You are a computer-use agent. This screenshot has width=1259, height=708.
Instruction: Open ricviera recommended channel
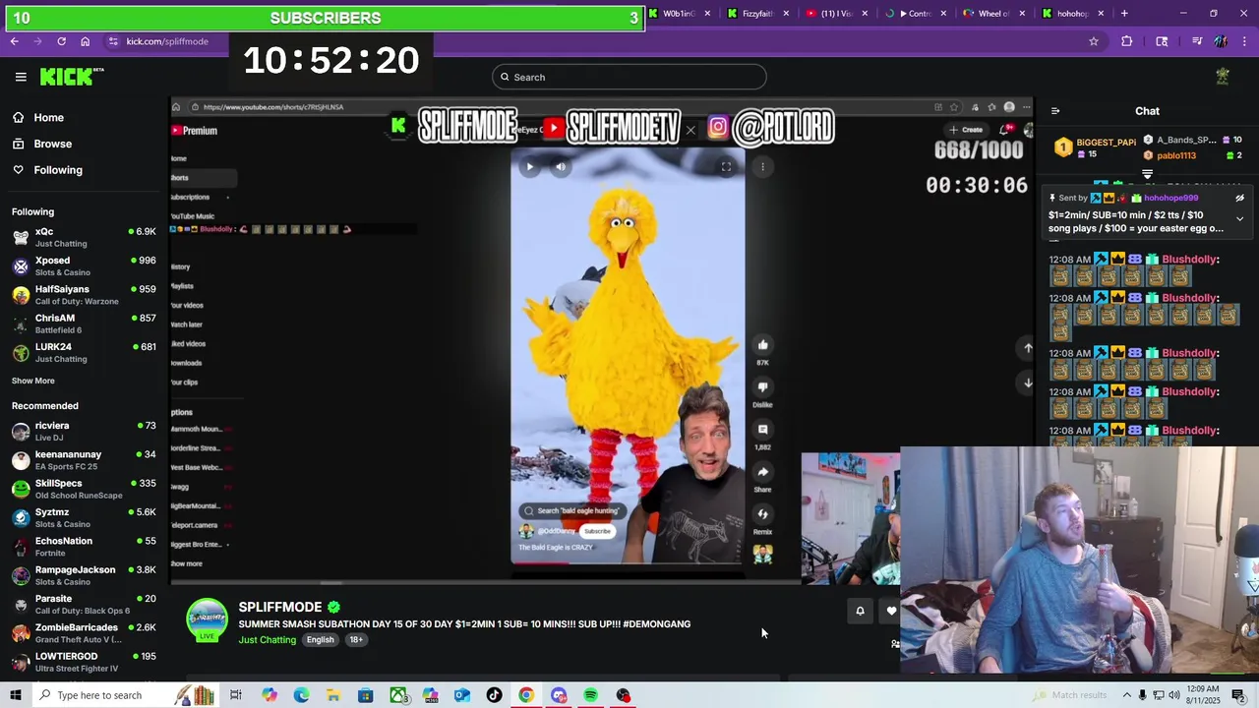84,431
